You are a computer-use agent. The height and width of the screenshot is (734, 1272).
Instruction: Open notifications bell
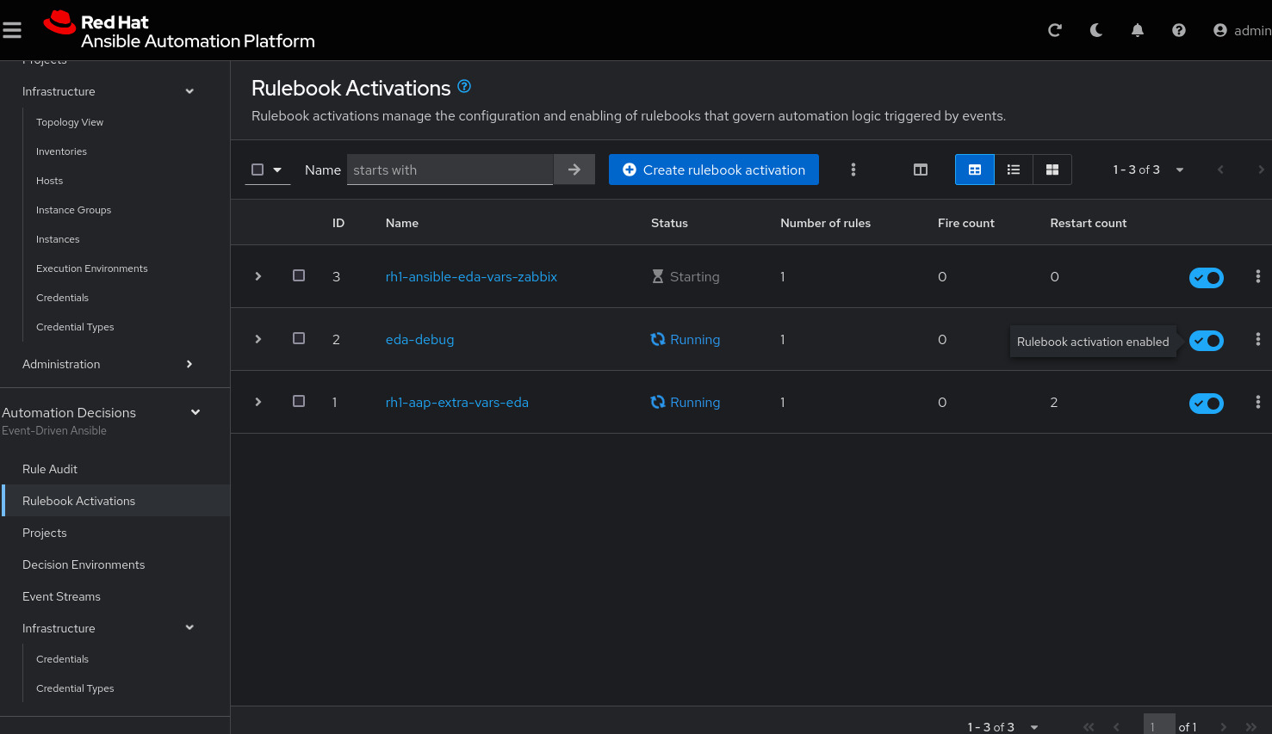pyautogui.click(x=1138, y=30)
